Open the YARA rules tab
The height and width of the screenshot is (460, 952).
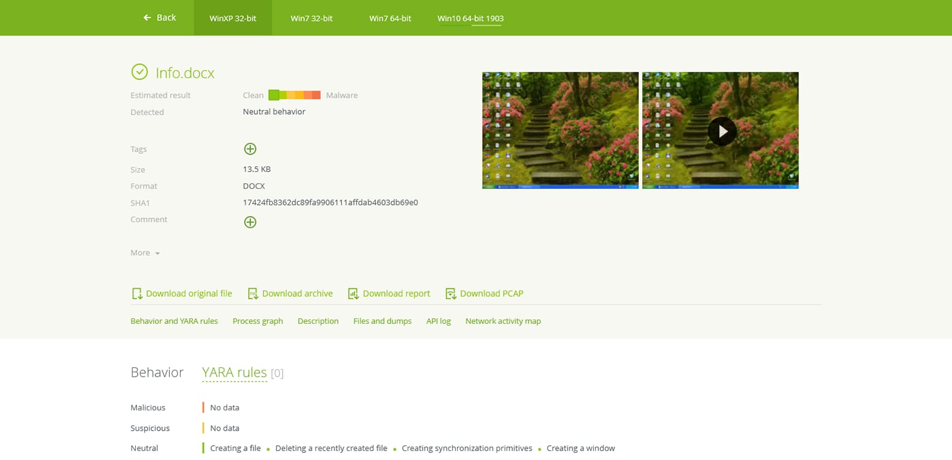(x=235, y=372)
